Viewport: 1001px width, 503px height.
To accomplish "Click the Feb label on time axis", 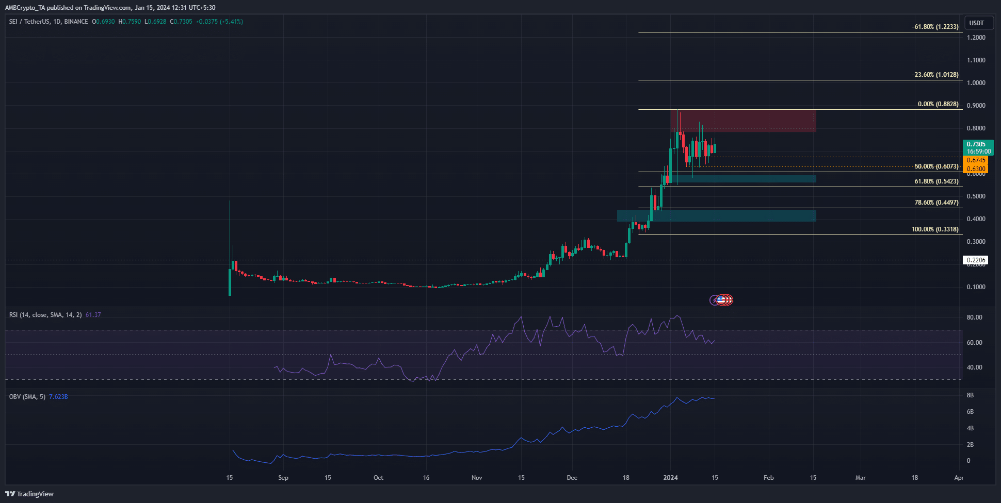I will pos(769,478).
